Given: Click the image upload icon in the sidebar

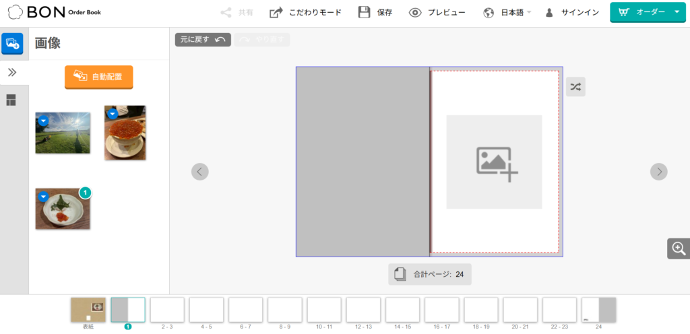Looking at the screenshot, I should [x=12, y=44].
